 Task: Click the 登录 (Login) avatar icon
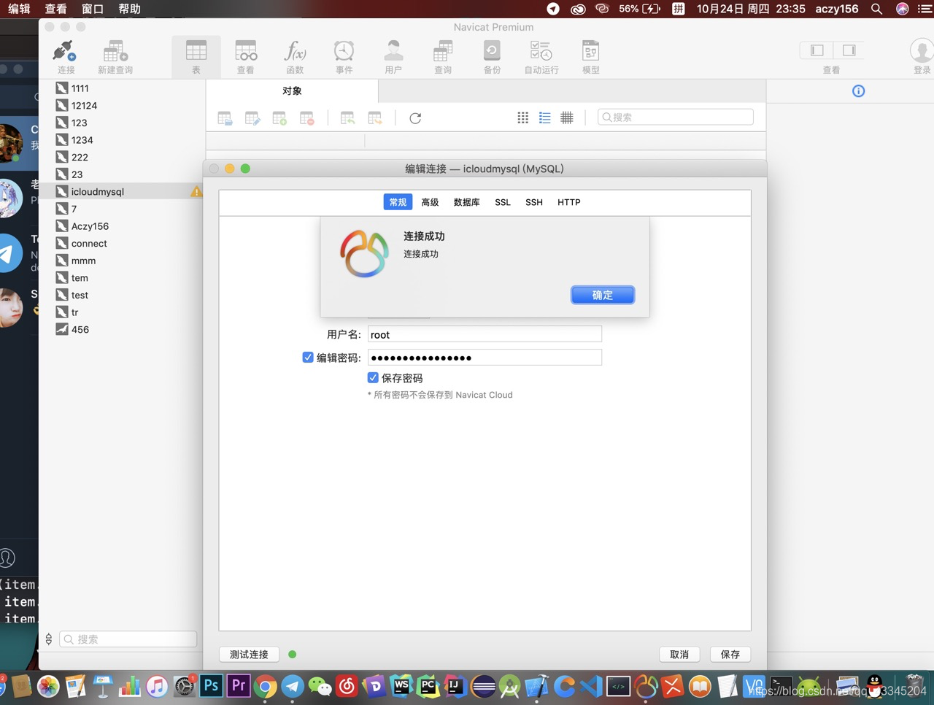pyautogui.click(x=922, y=57)
